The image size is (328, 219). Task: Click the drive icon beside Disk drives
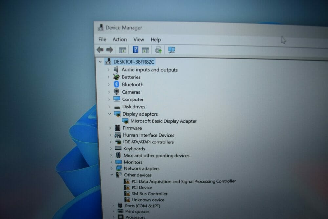point(117,107)
